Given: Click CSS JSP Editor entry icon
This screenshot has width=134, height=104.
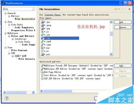Looking at the screenshot, I should tap(42, 78).
